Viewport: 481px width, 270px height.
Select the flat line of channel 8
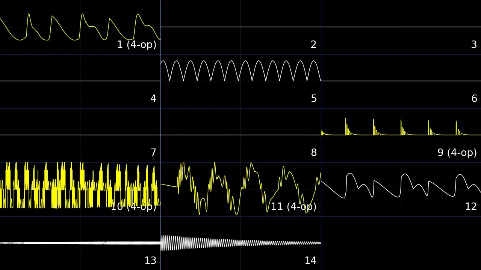pos(240,135)
